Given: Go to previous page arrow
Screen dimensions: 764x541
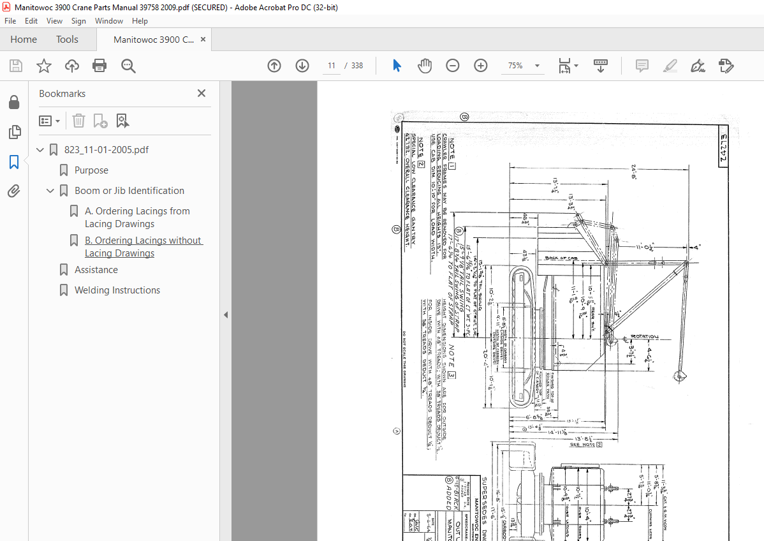Looking at the screenshot, I should (274, 66).
